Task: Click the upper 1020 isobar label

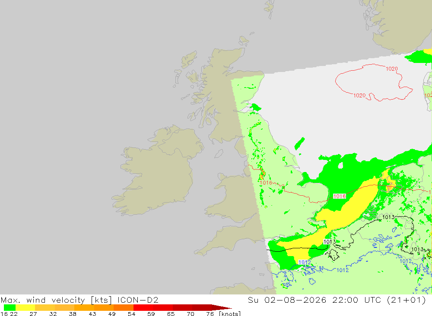Action: pos(391,69)
